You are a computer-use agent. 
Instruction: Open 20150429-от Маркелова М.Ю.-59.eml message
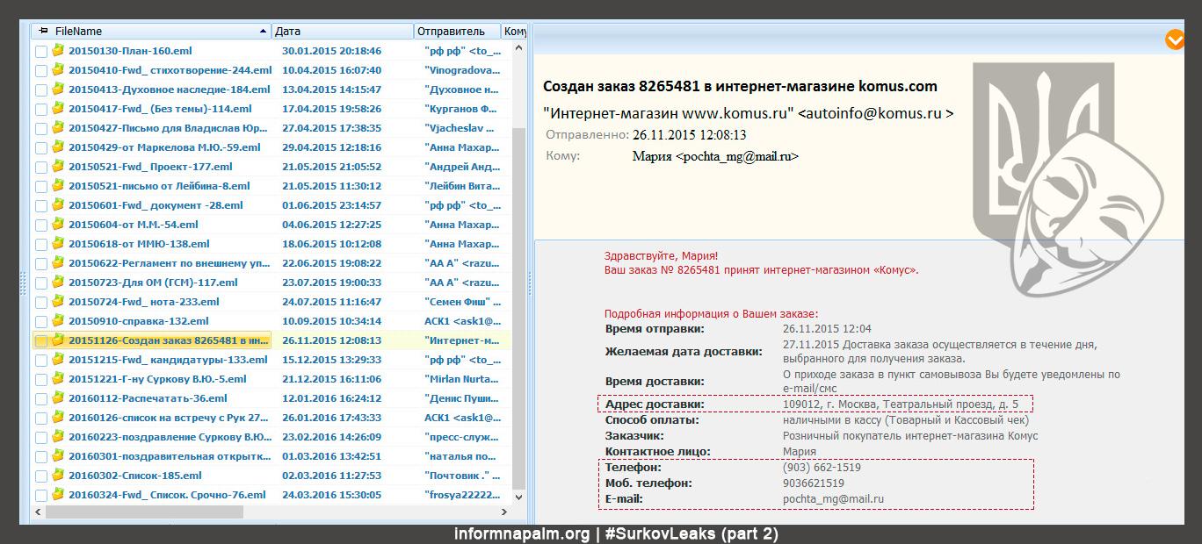(164, 147)
